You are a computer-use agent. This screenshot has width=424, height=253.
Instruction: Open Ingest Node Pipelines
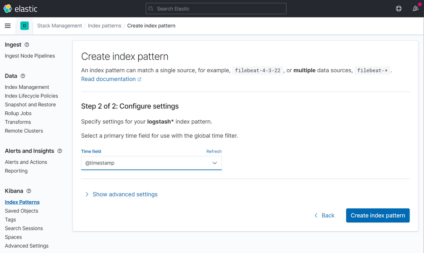pos(30,56)
